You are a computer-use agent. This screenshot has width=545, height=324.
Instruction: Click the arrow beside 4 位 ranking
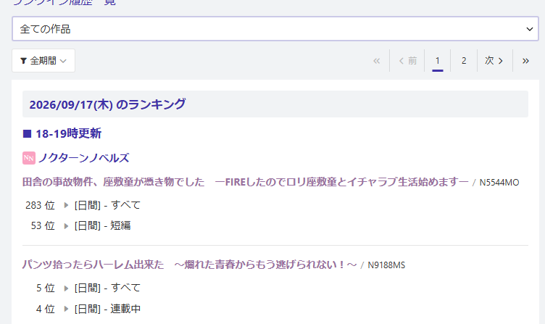[x=66, y=309]
